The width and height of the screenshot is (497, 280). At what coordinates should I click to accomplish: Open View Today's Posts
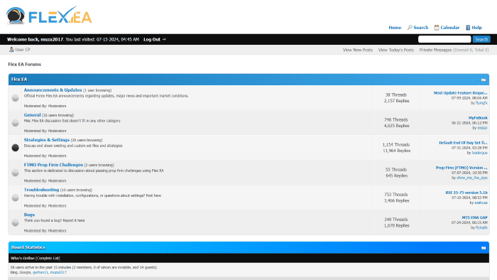point(396,50)
